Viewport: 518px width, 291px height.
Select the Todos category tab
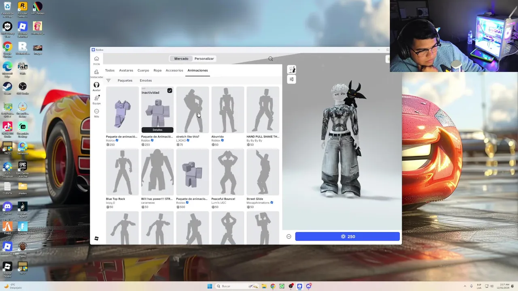point(110,70)
